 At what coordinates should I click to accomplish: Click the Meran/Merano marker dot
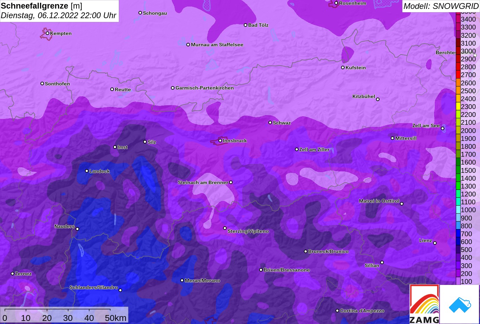point(182,280)
